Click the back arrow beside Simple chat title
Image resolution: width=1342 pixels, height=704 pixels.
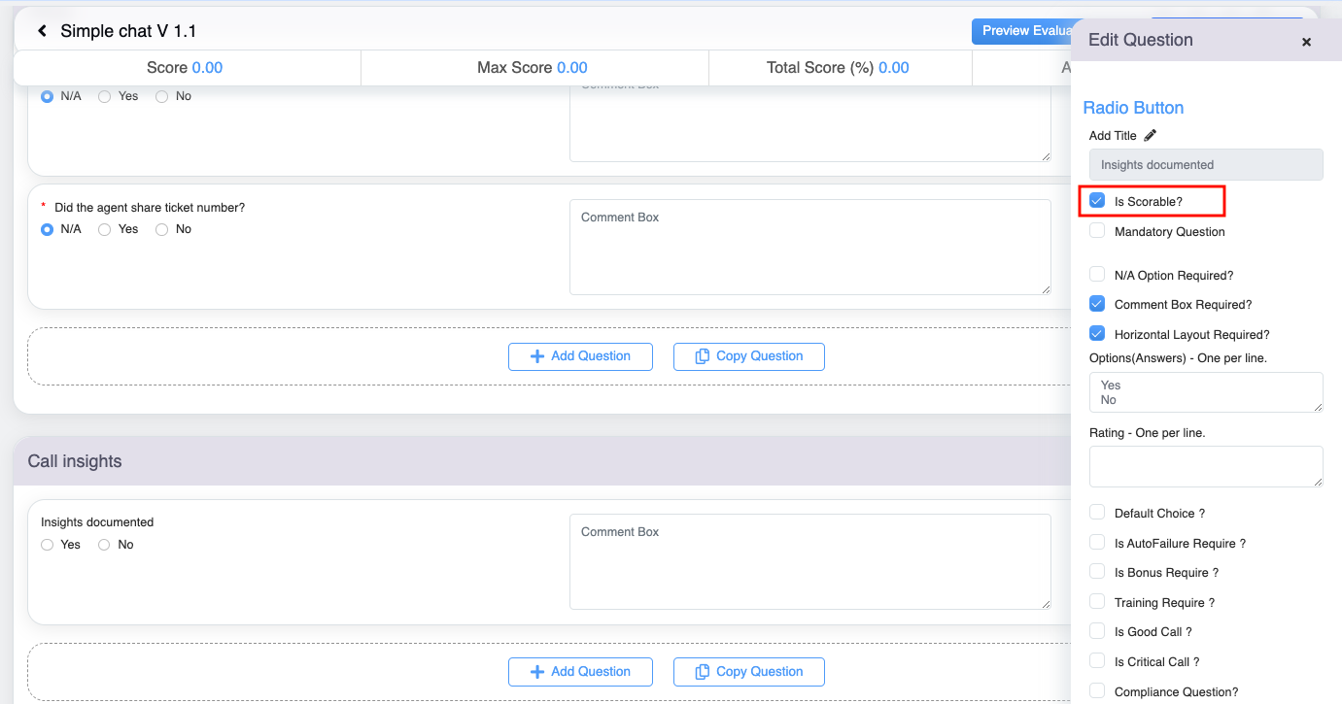coord(43,31)
